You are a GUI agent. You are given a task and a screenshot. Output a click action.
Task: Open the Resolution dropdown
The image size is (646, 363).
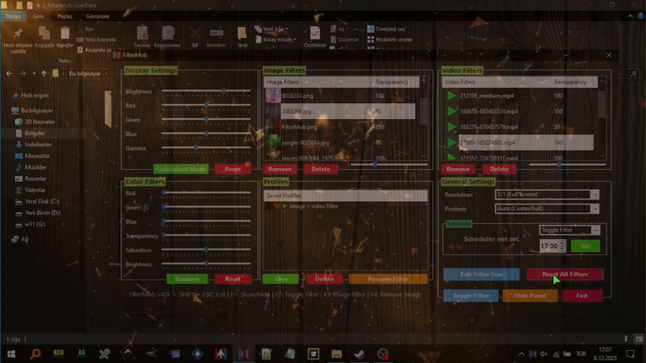595,194
